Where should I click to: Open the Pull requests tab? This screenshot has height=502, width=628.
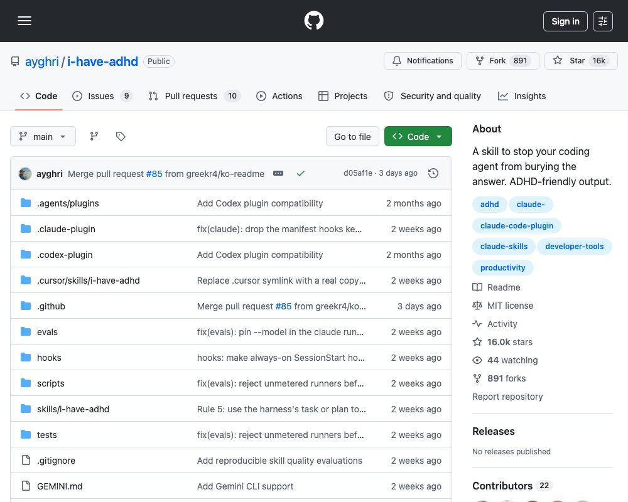[x=194, y=96]
